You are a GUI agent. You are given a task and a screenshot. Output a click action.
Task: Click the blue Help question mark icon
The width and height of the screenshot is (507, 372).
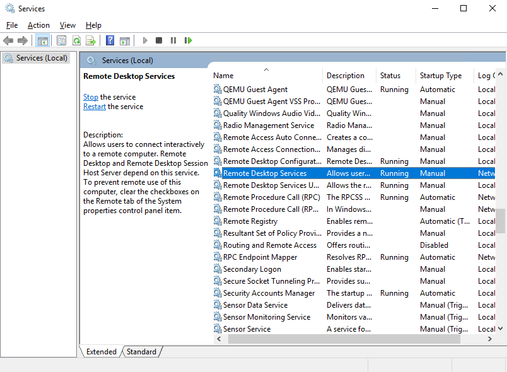pos(110,40)
